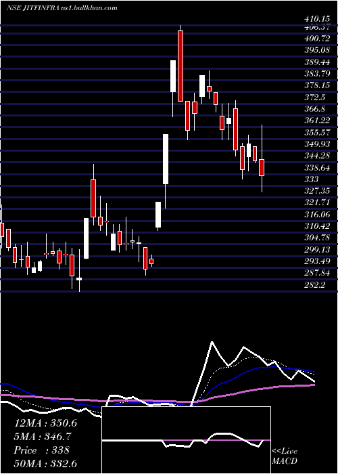This screenshot has height=474, width=338.
Task: Click the 310.42 price axis label
Action: coord(317,226)
